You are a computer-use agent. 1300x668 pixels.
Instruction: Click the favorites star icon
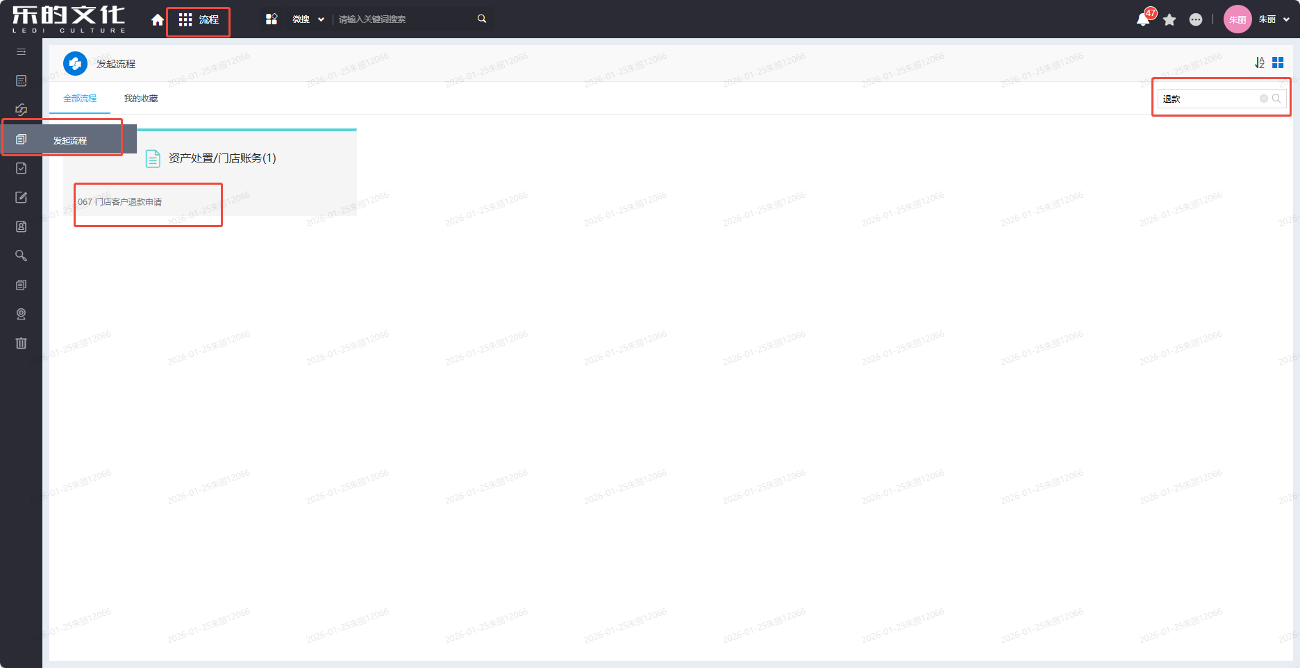point(1169,19)
